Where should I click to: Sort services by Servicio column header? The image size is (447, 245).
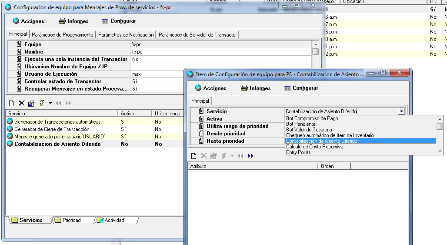coord(62,114)
